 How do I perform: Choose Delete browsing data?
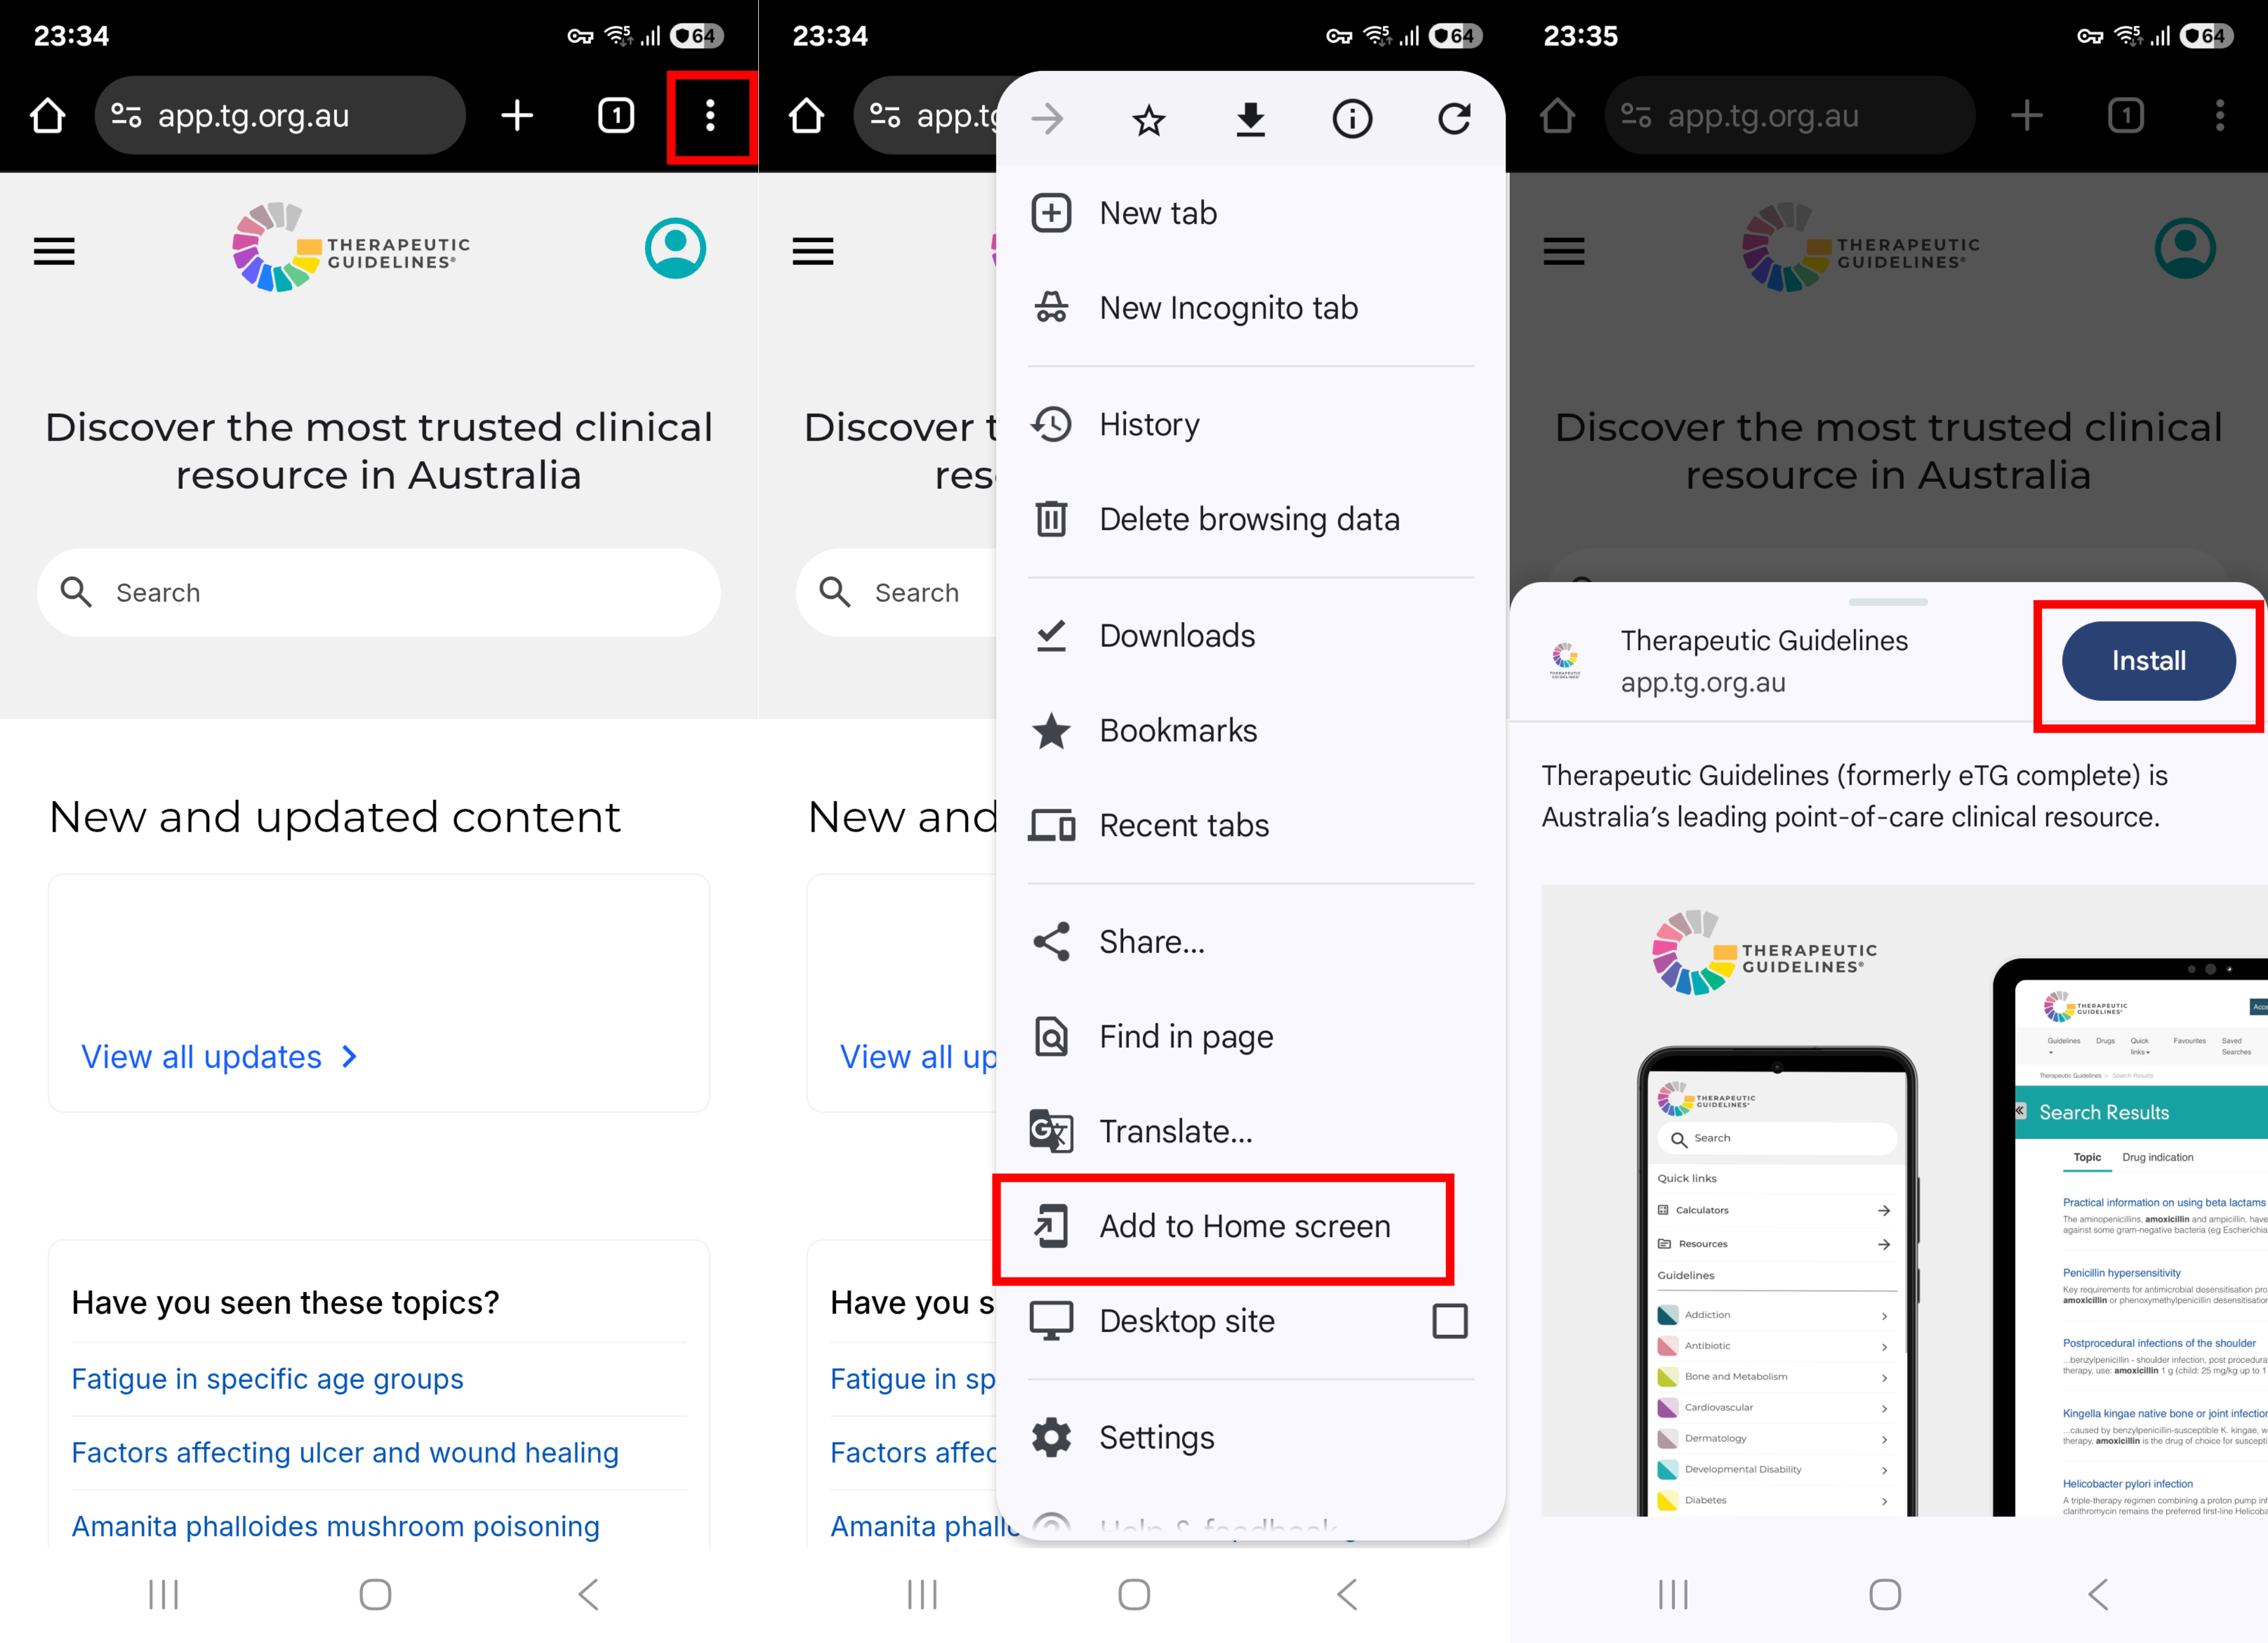[1250, 519]
